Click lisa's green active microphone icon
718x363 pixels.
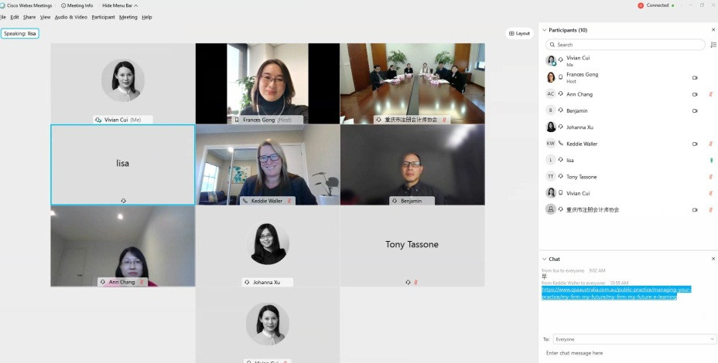tap(711, 160)
